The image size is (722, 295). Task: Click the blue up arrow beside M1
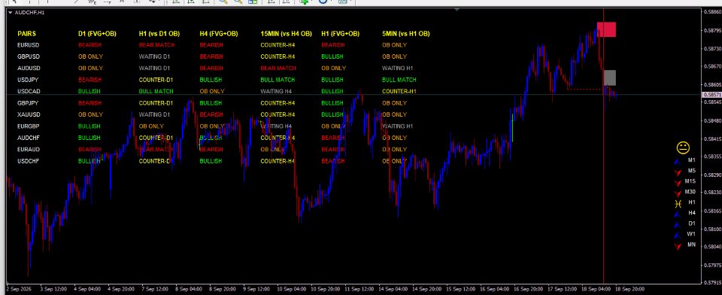click(677, 161)
